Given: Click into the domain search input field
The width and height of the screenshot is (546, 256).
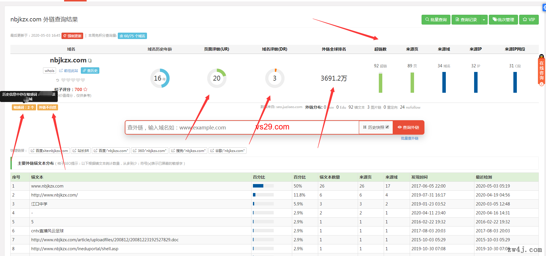Looking at the screenshot, I should [x=242, y=127].
